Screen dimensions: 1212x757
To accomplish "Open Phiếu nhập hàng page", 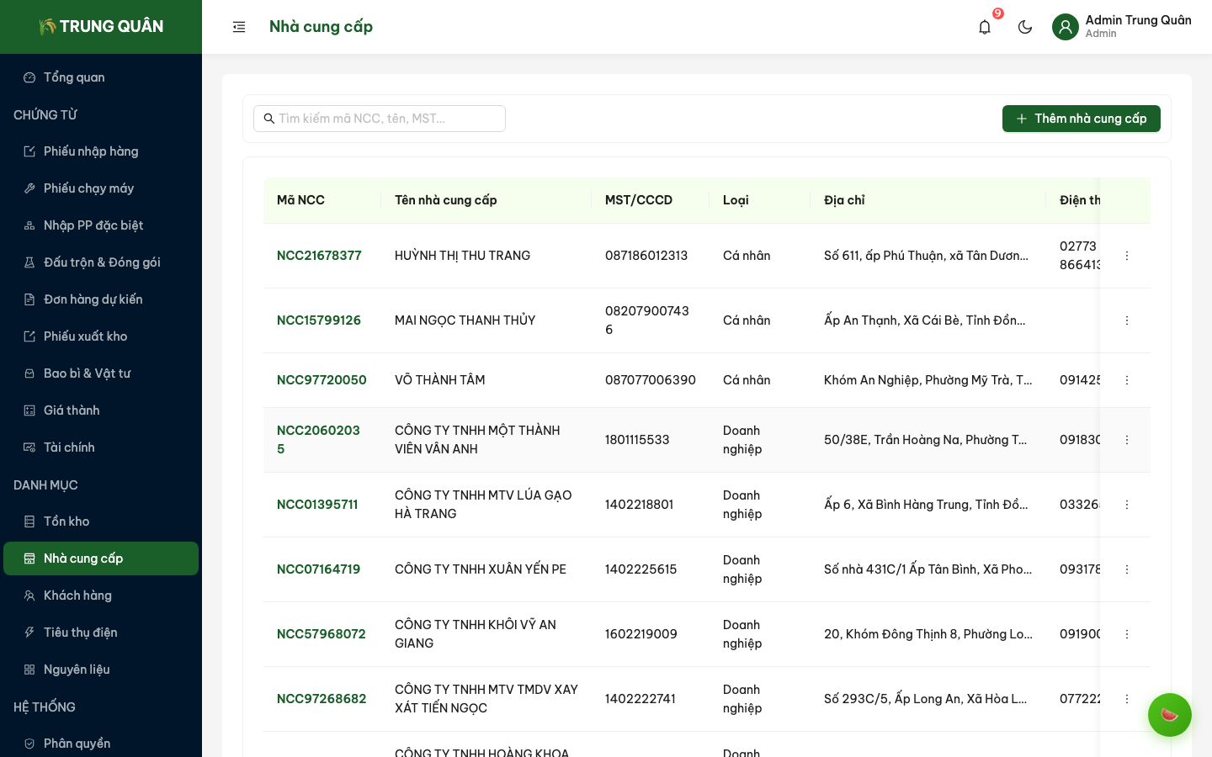I will click(x=91, y=151).
